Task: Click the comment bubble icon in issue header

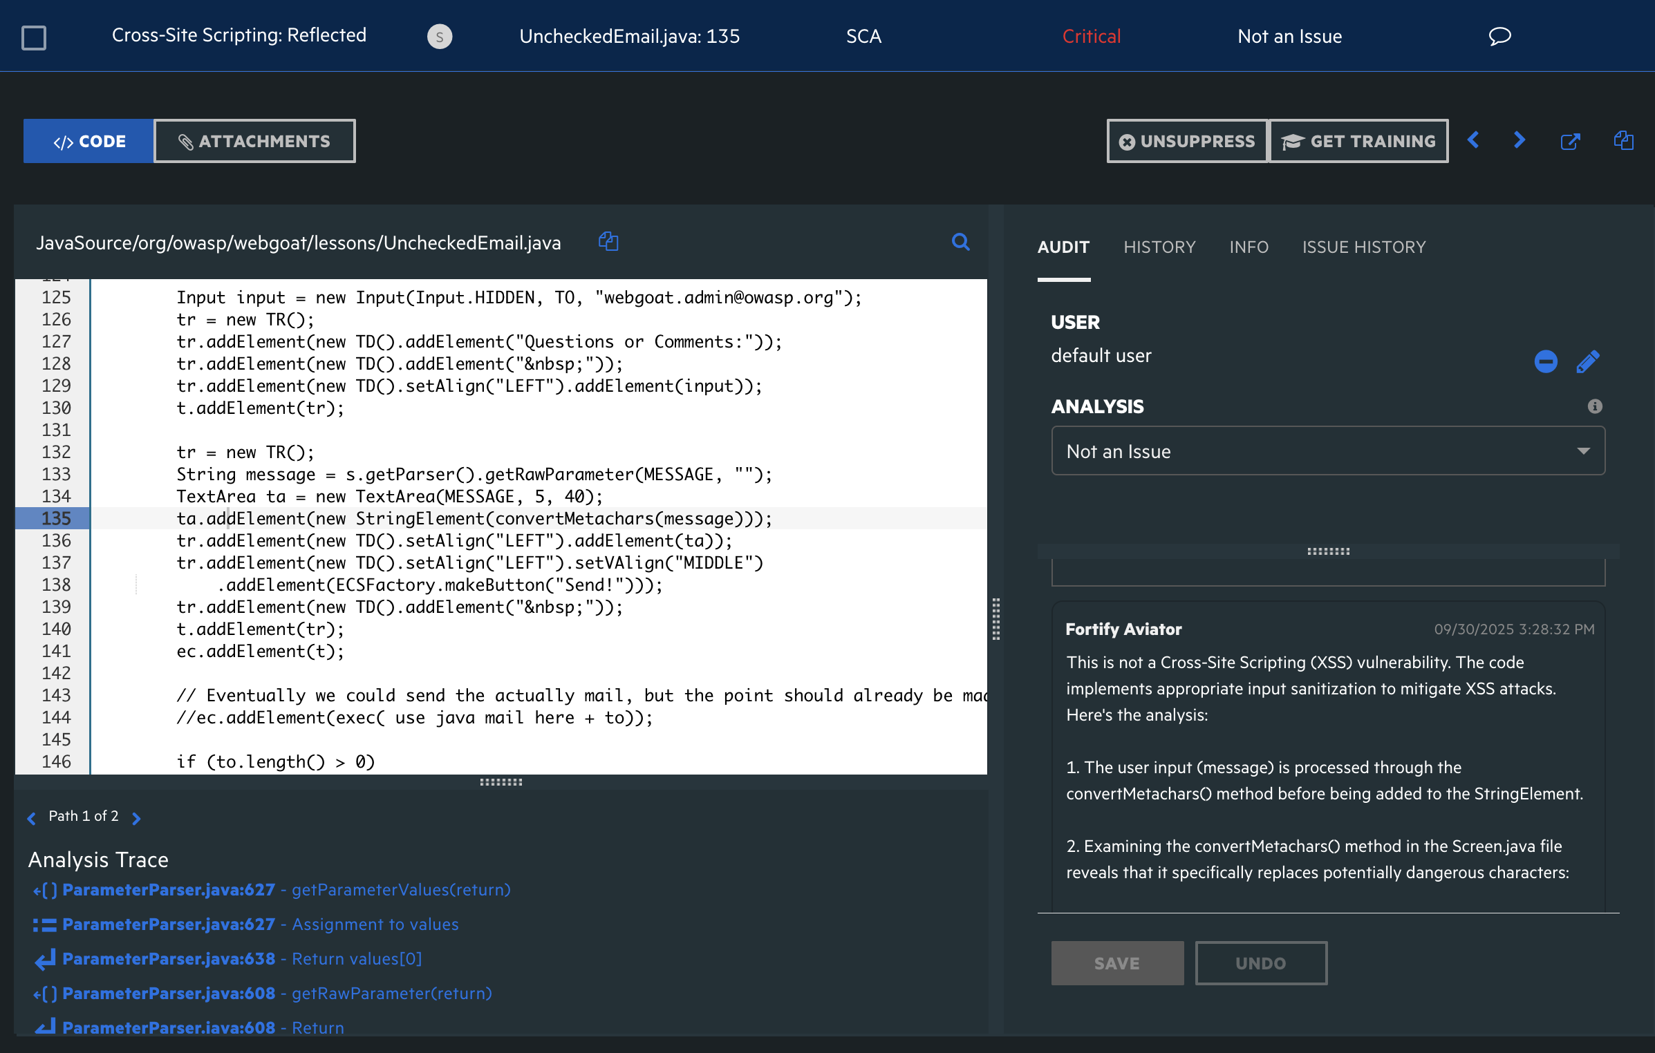Action: click(1499, 36)
